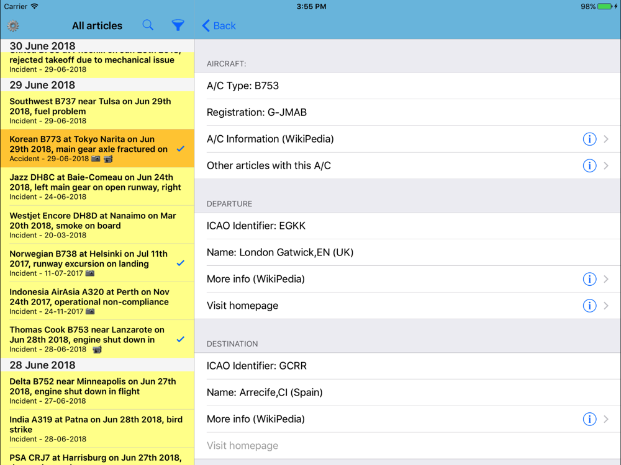Image resolution: width=621 pixels, height=465 pixels.
Task: Tap the Wi-Fi status icon
Action: (x=34, y=6)
